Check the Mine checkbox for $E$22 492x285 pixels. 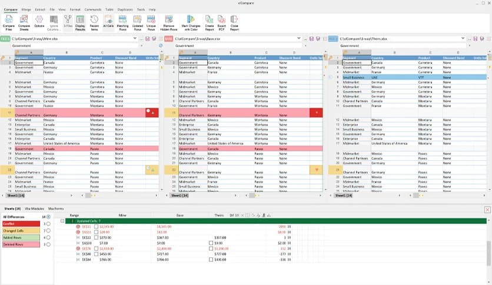pyautogui.click(x=97, y=238)
